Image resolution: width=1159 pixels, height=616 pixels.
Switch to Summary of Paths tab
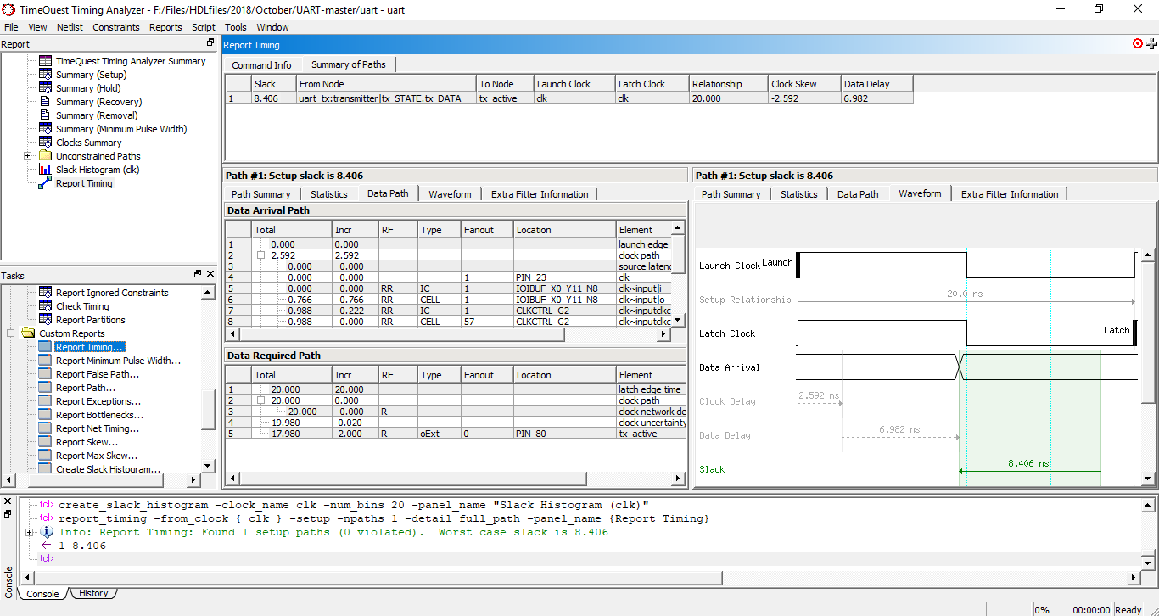[x=348, y=64]
